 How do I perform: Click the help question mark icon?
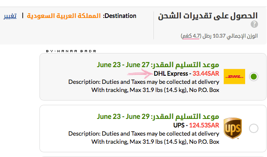point(254,24)
